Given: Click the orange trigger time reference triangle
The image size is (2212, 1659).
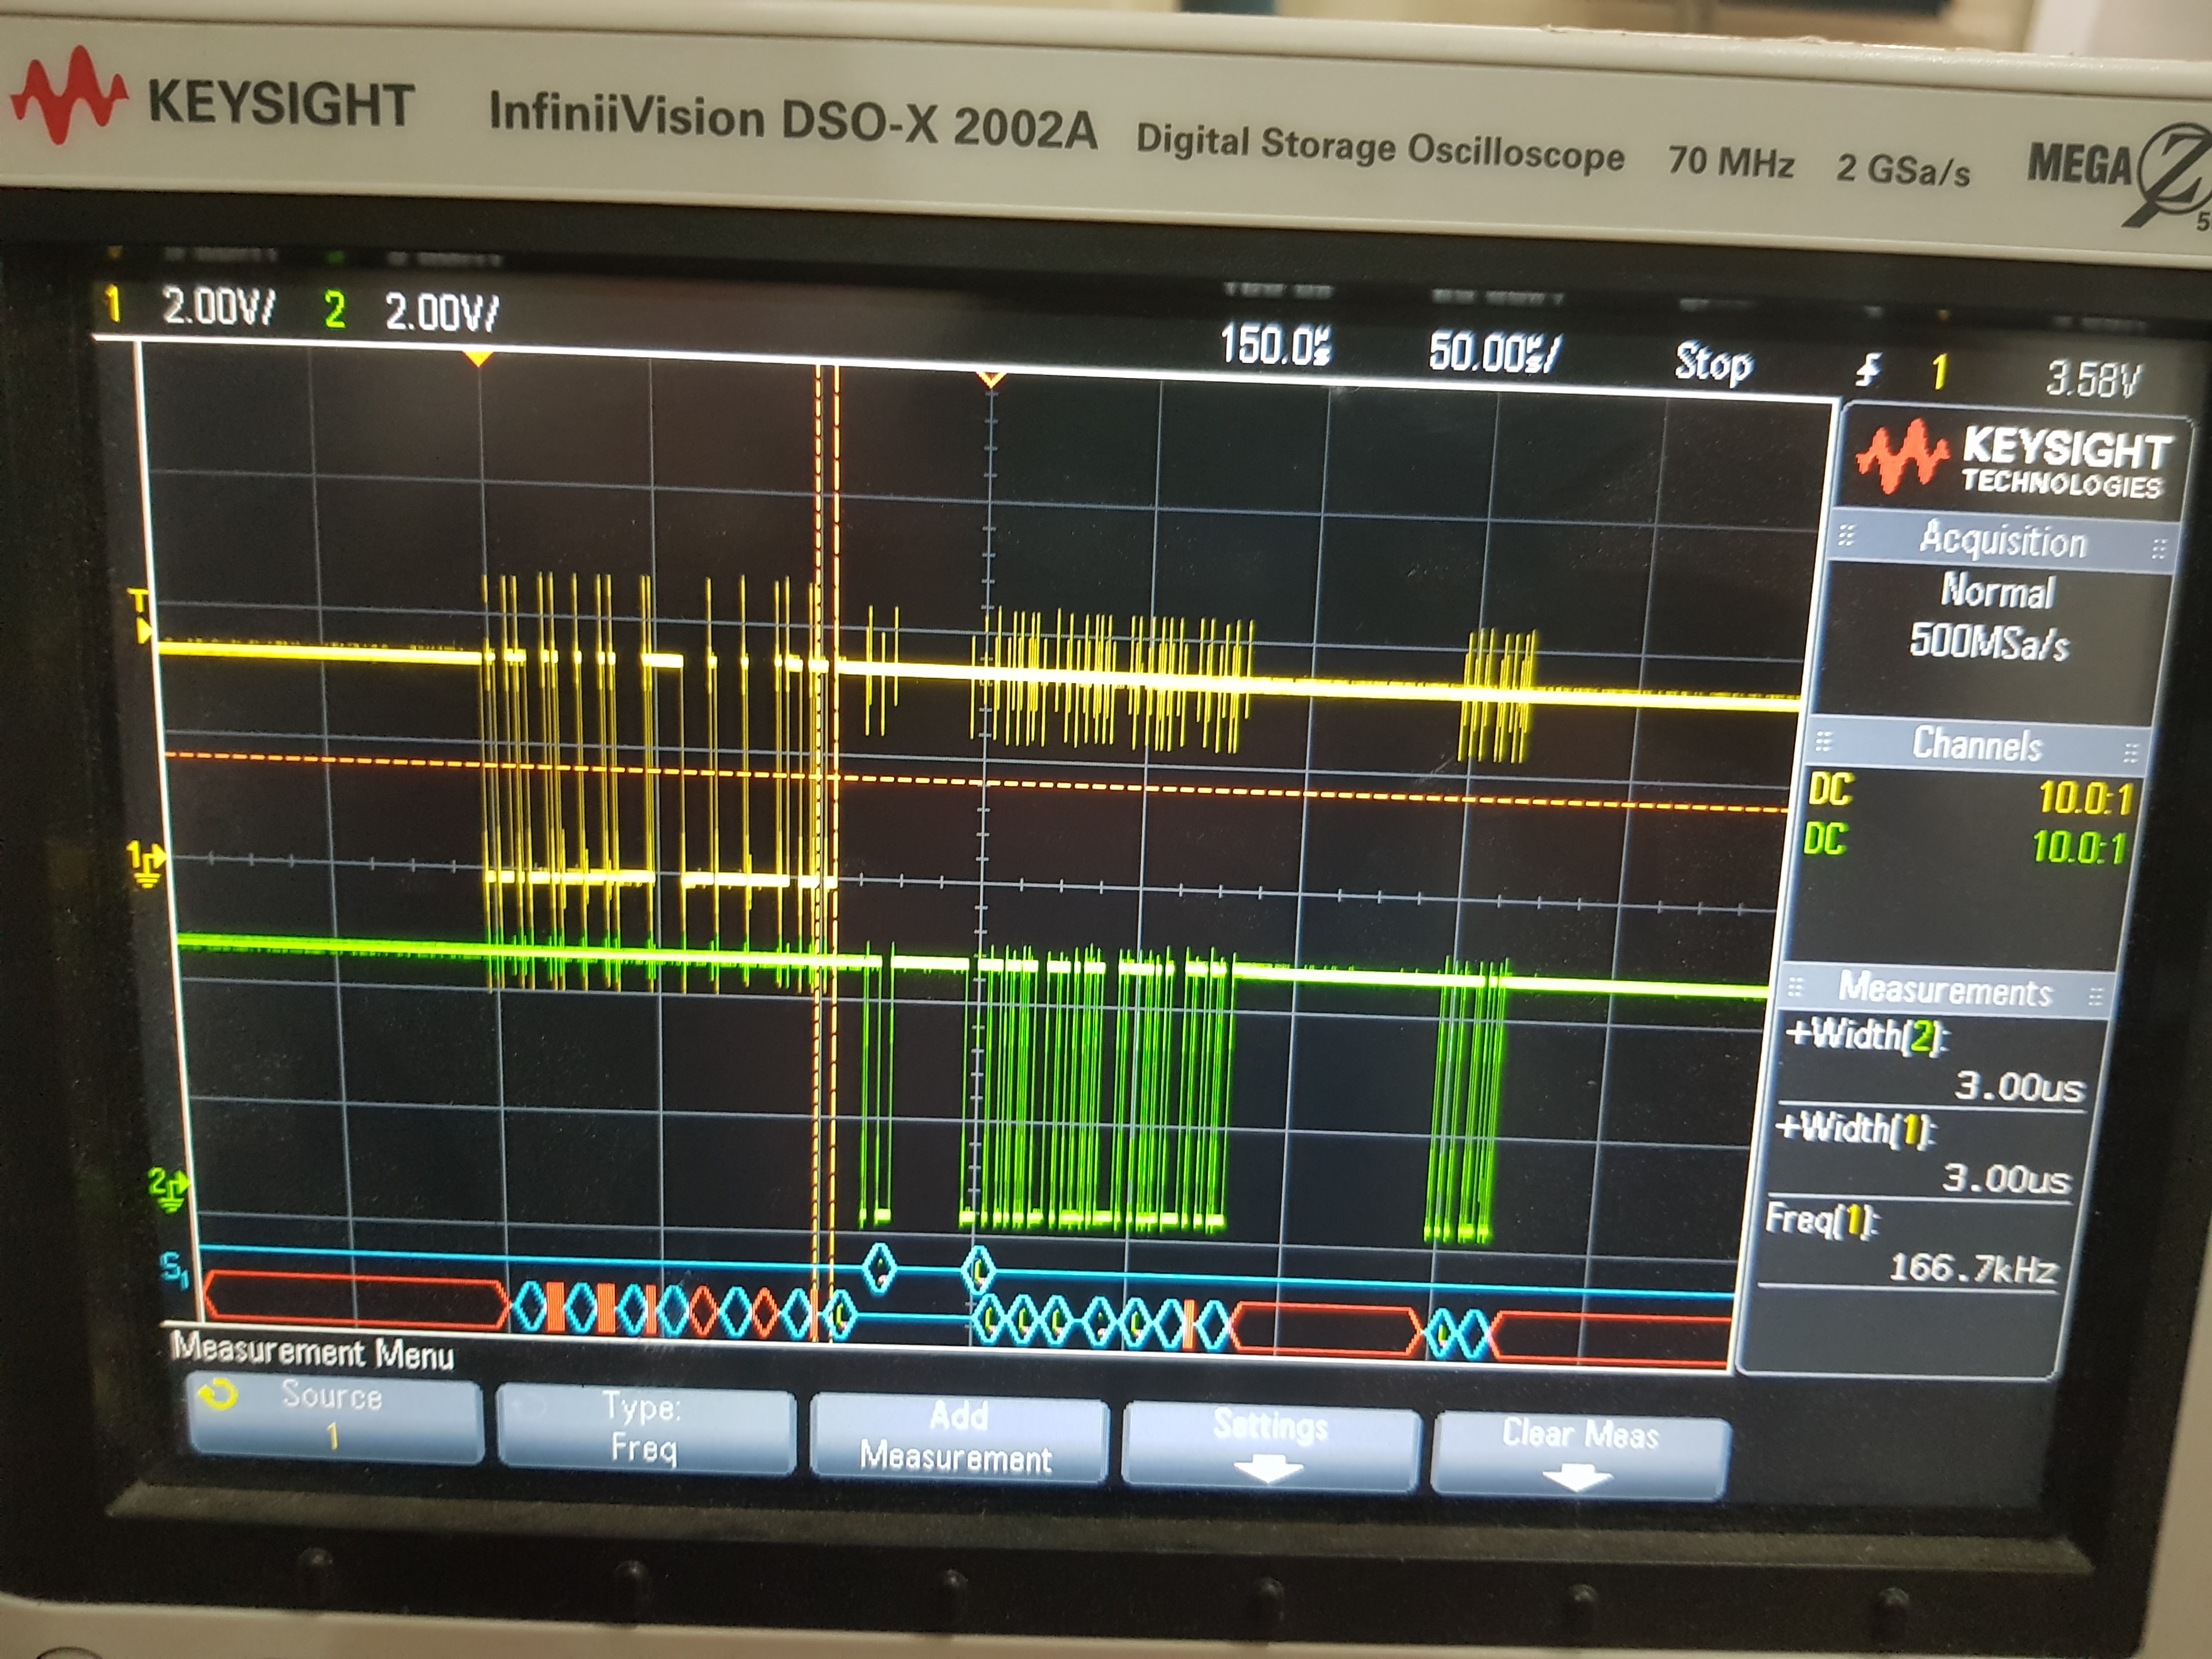Looking at the screenshot, I should pos(479,357).
